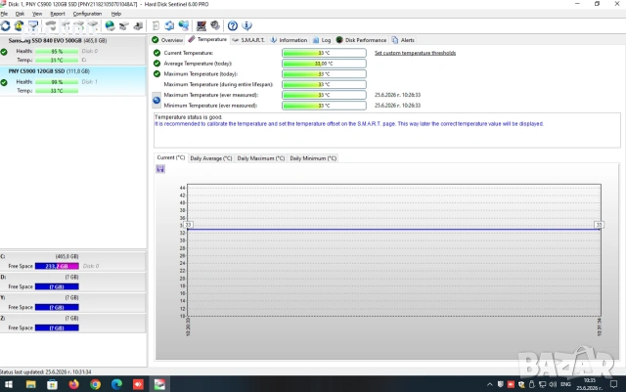Screen dimensions: 626x392
Task: Click the circular-arrows refresh icon at toolbar start
Action: tap(6, 26)
